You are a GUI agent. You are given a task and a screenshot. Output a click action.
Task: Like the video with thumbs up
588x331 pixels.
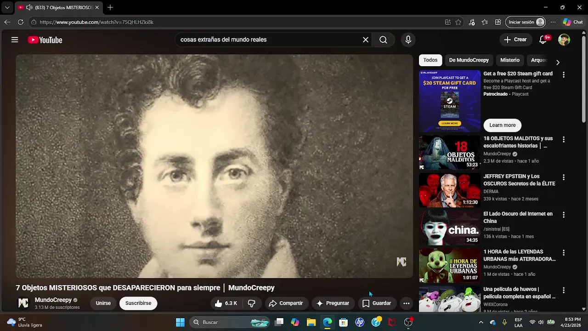pos(226,303)
